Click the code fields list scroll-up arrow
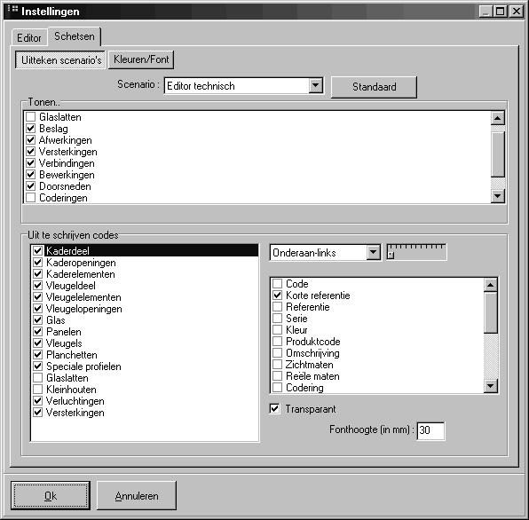 [491, 285]
